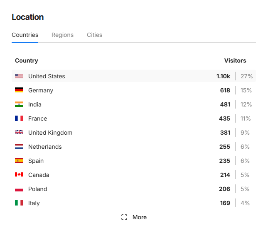Click the Netherlands flag icon
Viewport: 268px width, 237px height.
[x=19, y=147]
